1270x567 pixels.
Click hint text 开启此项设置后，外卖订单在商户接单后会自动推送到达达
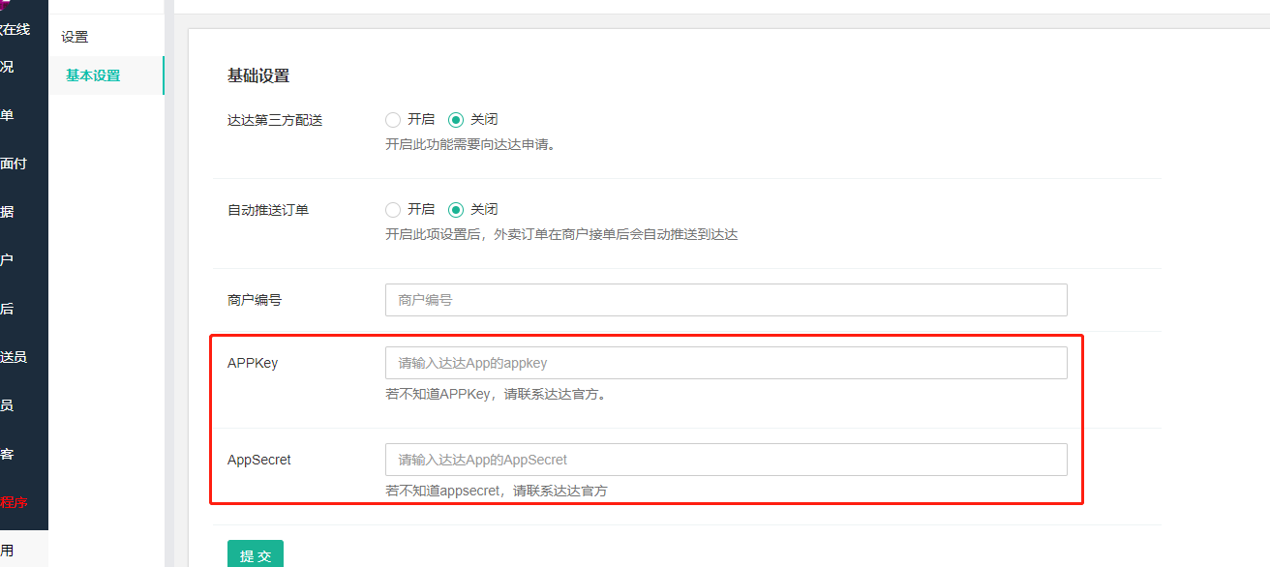pos(561,235)
